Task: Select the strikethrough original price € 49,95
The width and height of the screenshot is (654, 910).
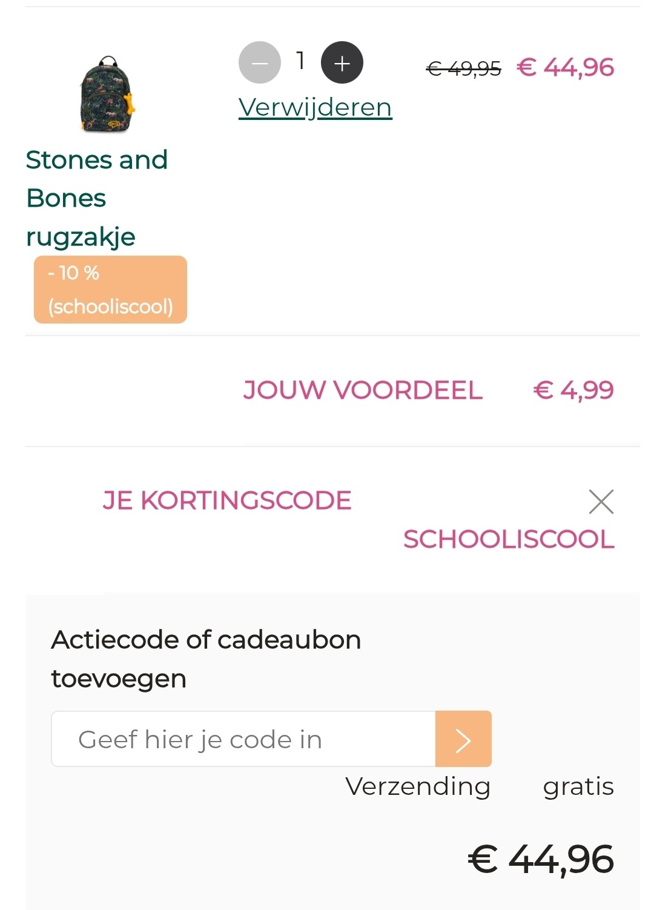Action: (464, 68)
